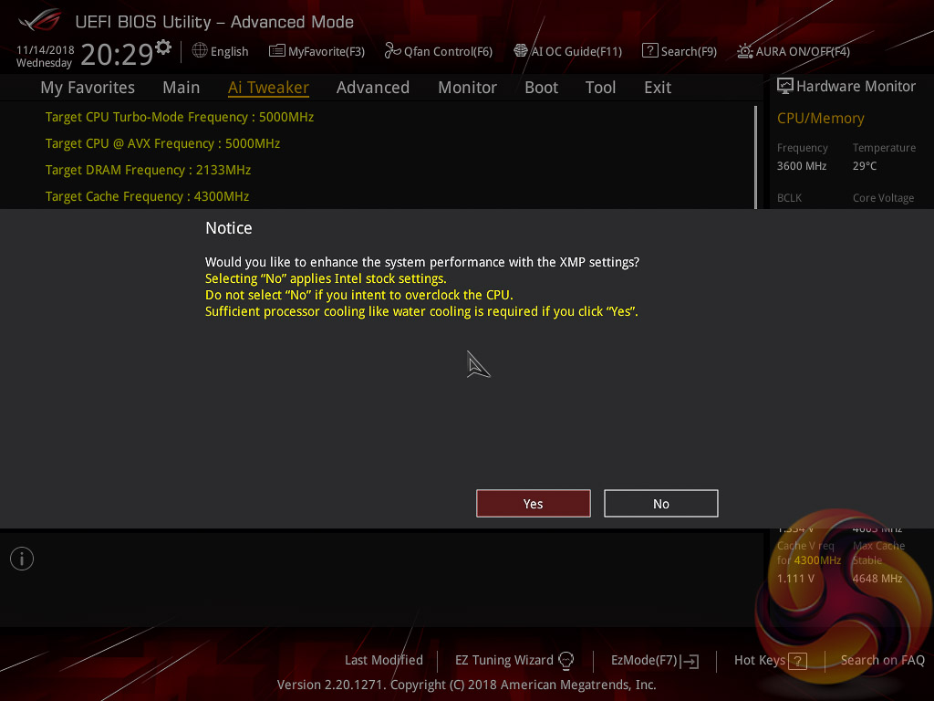Click the 4648 MHz max cache value

click(877, 578)
